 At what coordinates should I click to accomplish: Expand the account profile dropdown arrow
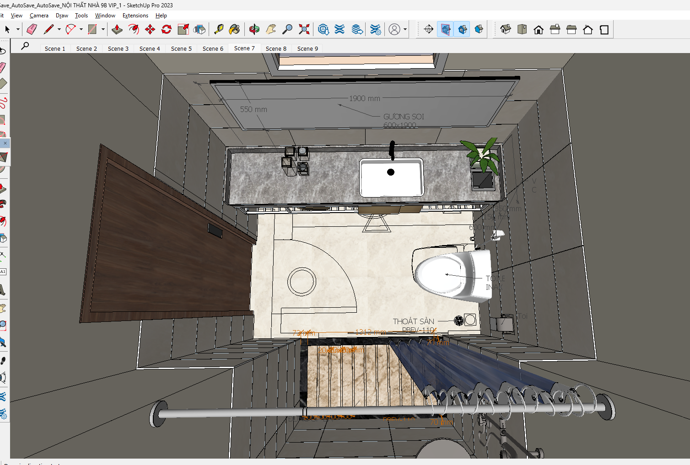[405, 29]
